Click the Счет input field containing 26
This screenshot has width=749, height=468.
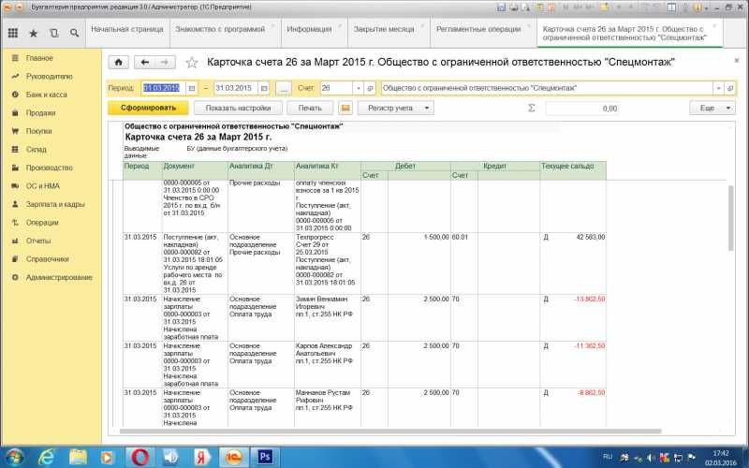(x=337, y=88)
